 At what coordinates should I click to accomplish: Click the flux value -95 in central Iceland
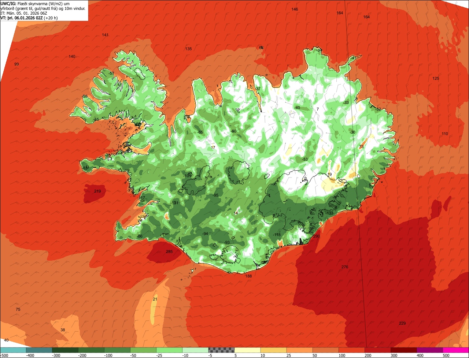pos(215,195)
